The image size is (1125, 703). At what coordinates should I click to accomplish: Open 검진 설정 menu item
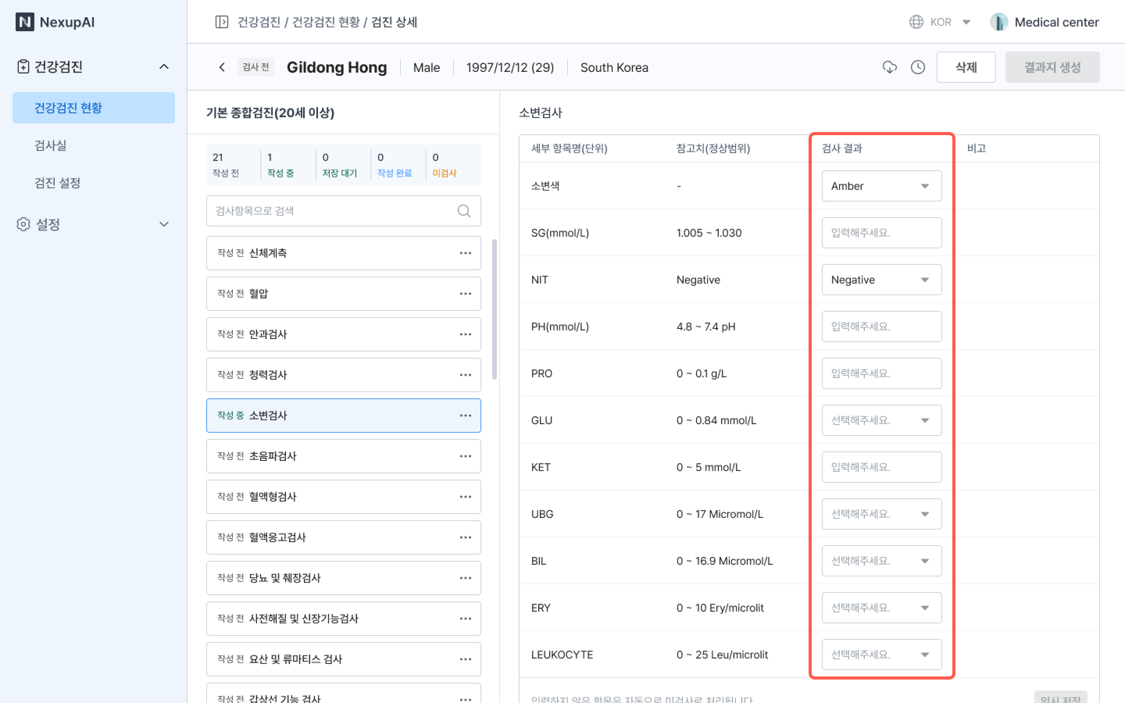(x=58, y=183)
